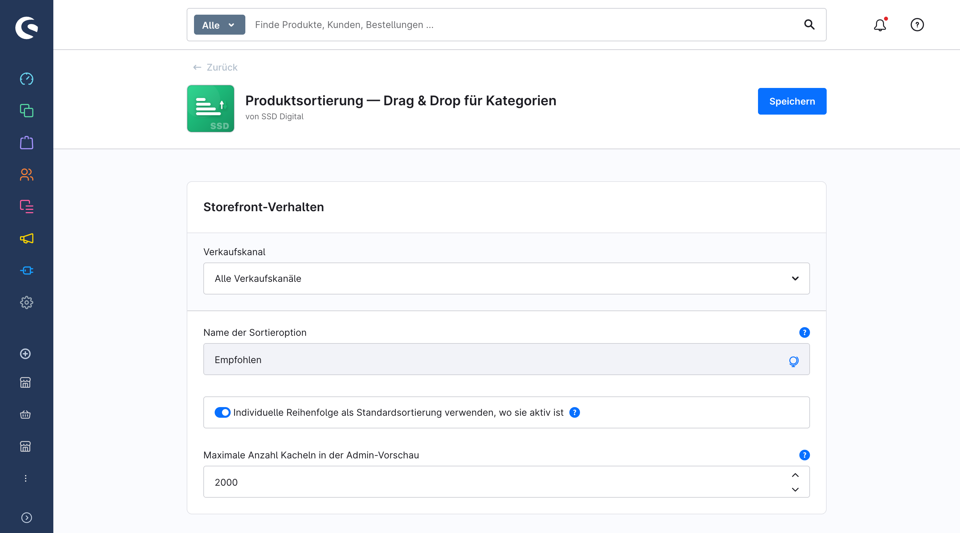Screen dimensions: 960x533
Task: Open the notifications bell
Action: (x=880, y=25)
